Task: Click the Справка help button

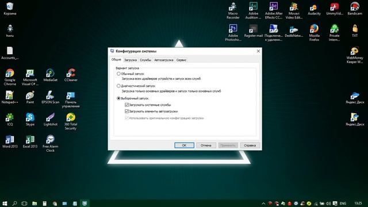Action: pos(250,145)
